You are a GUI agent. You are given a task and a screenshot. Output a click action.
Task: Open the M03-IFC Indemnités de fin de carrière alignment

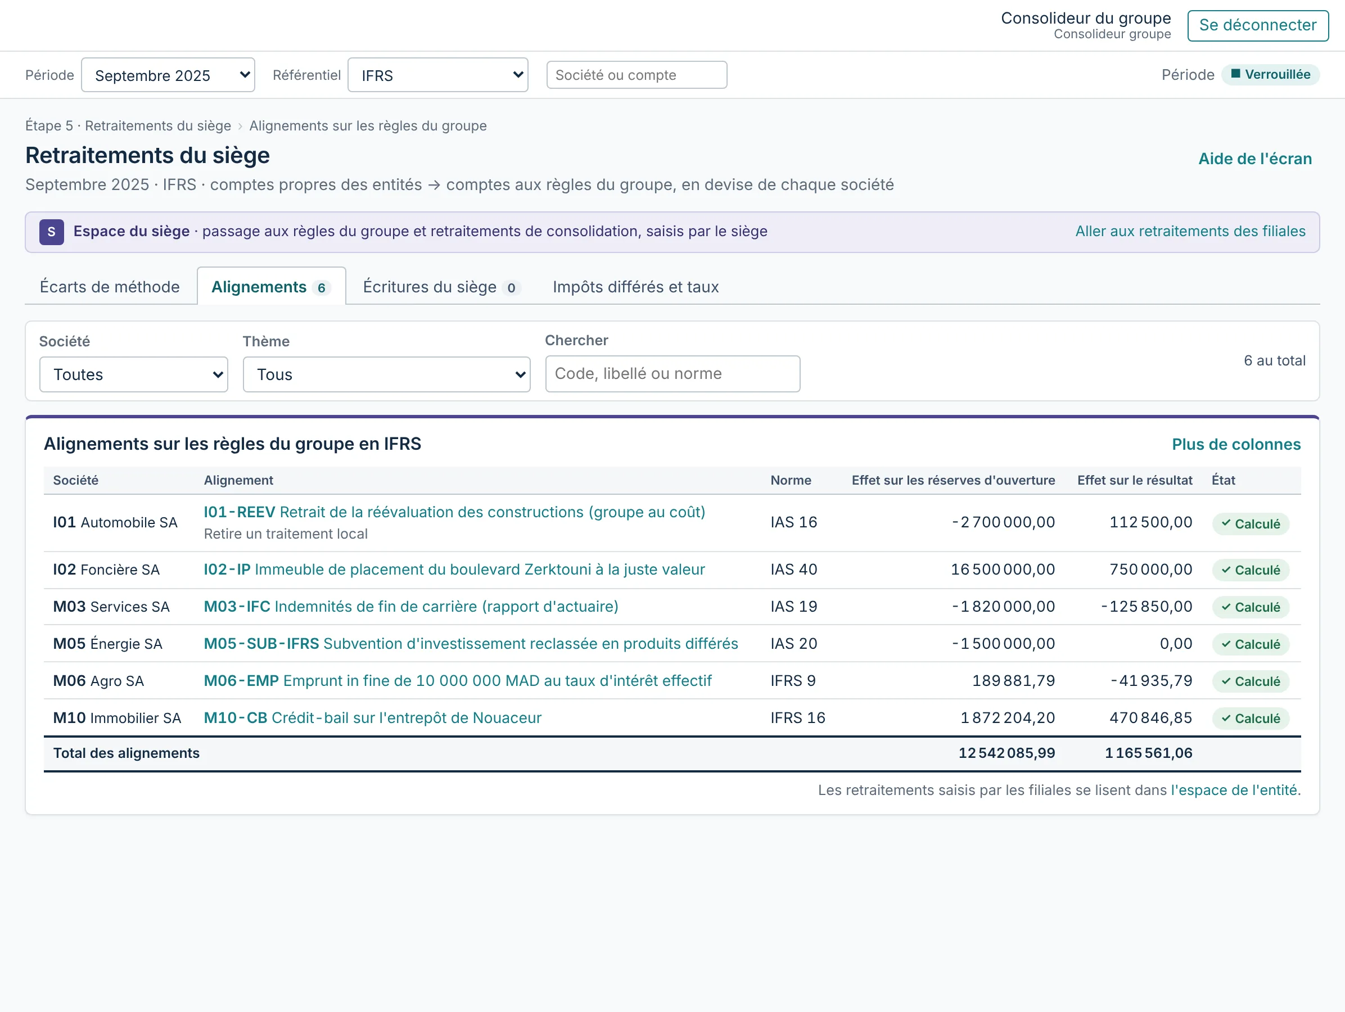point(411,607)
